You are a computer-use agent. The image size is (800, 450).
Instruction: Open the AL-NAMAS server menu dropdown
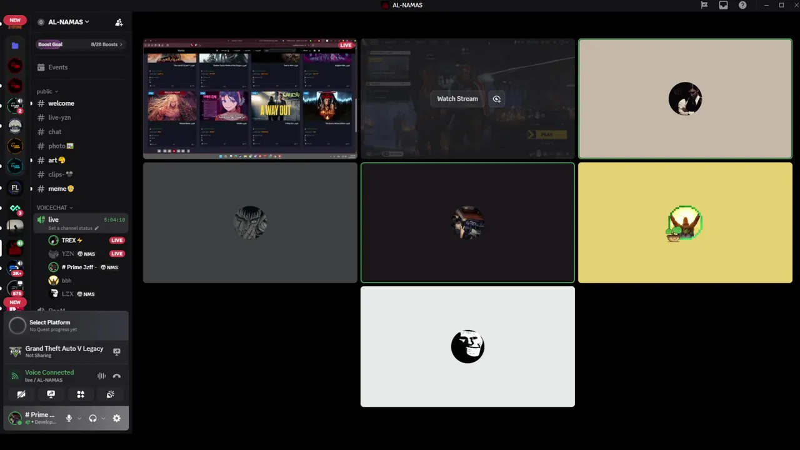pos(69,22)
